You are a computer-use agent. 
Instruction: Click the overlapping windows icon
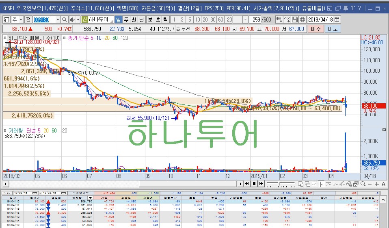(308, 184)
